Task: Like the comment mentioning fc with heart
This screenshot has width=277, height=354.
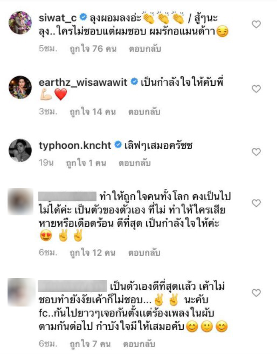Action: [256, 293]
